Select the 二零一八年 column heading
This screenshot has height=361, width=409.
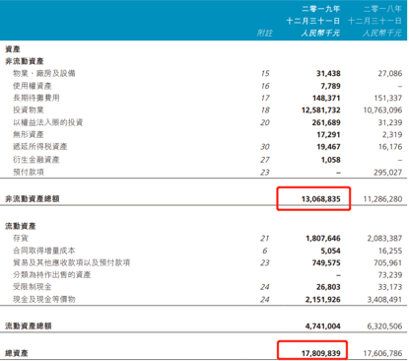click(x=382, y=9)
